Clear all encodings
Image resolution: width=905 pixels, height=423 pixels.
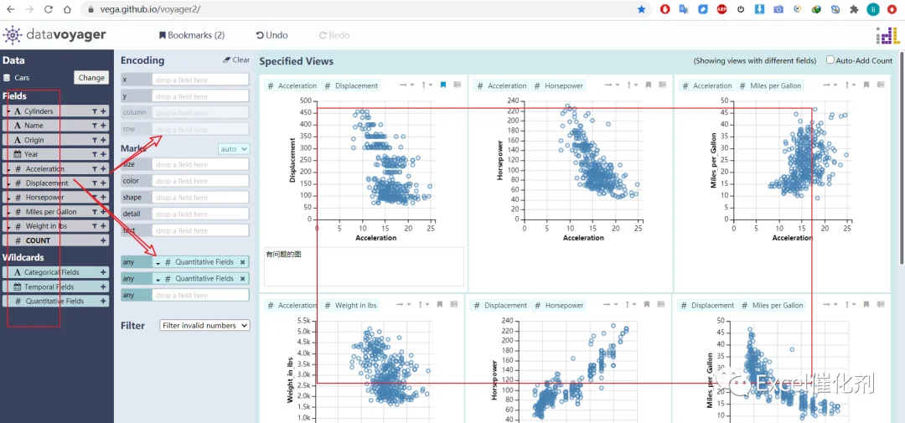pos(236,60)
